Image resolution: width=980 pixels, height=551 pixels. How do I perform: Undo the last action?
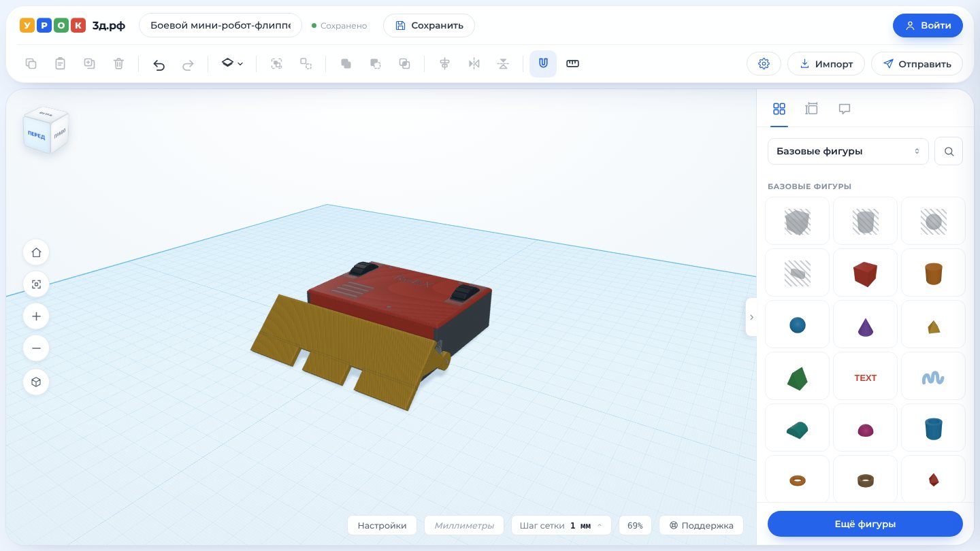tap(159, 64)
